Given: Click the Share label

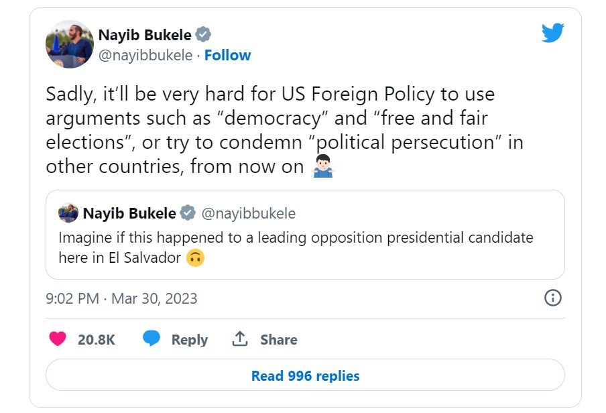Looking at the screenshot, I should (279, 339).
